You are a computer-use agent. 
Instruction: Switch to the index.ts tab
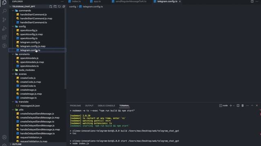coord(75,2)
